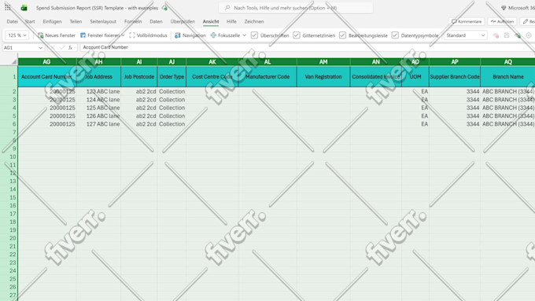Click the green-dot sheet view icon
535x301 pixels.
pyautogui.click(x=518, y=35)
